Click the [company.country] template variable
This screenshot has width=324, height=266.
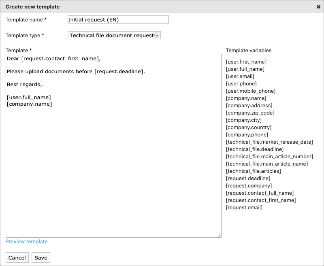249,128
